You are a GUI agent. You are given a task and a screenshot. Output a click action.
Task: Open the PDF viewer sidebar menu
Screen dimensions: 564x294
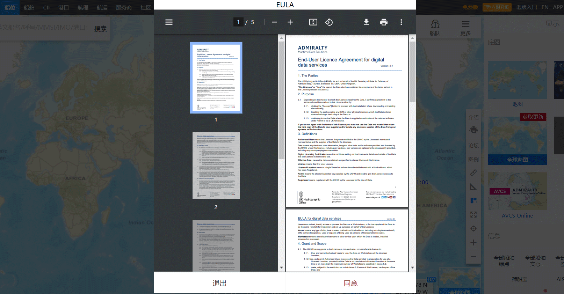click(169, 22)
